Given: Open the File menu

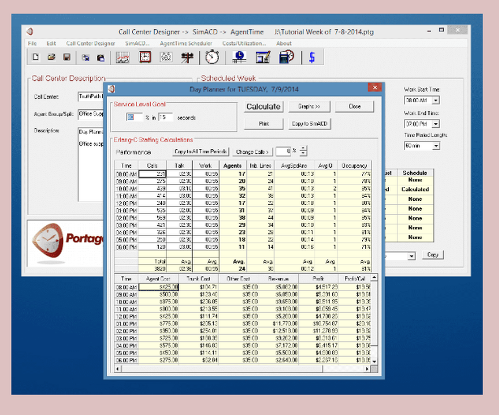Looking at the screenshot, I should [x=32, y=43].
